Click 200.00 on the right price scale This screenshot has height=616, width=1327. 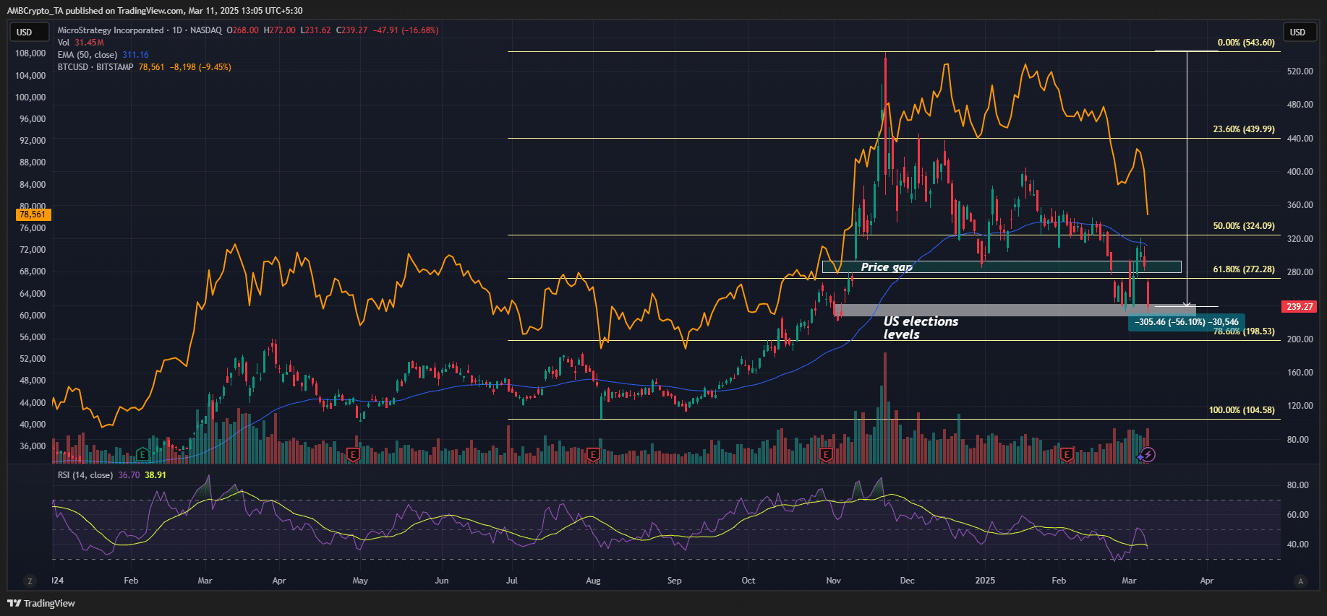tap(1300, 339)
